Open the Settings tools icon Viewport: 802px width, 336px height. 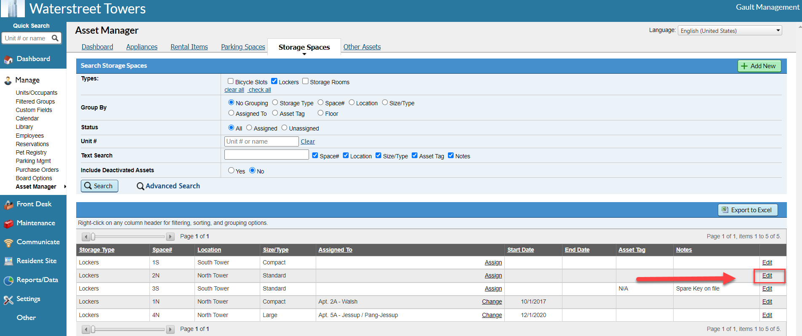click(8, 300)
